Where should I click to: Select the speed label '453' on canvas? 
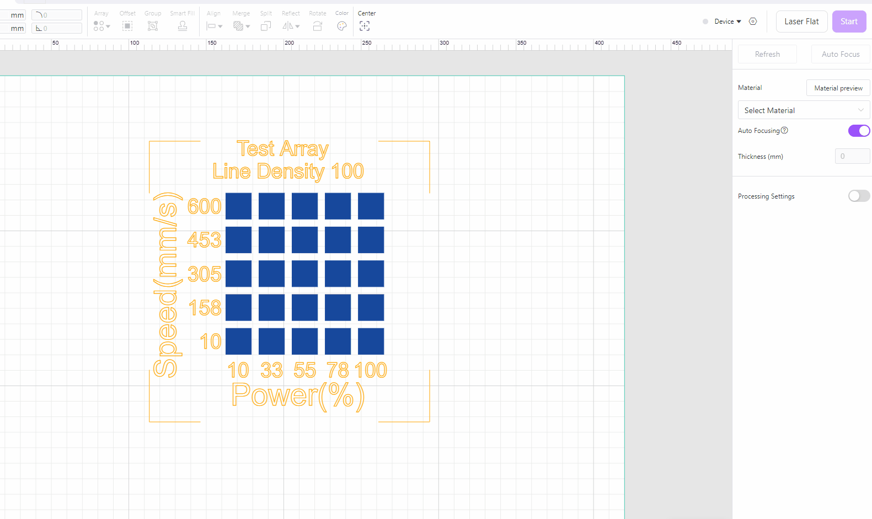tap(205, 240)
